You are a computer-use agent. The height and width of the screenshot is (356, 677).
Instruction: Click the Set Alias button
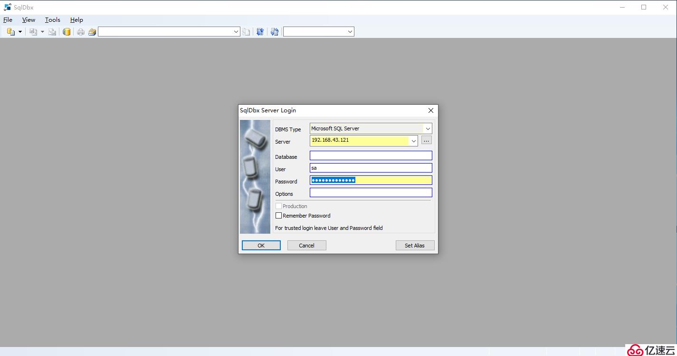pyautogui.click(x=415, y=246)
